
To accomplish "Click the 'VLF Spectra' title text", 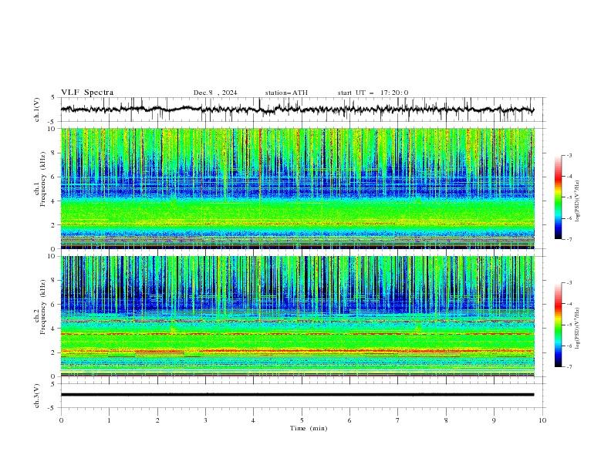I will [x=87, y=93].
